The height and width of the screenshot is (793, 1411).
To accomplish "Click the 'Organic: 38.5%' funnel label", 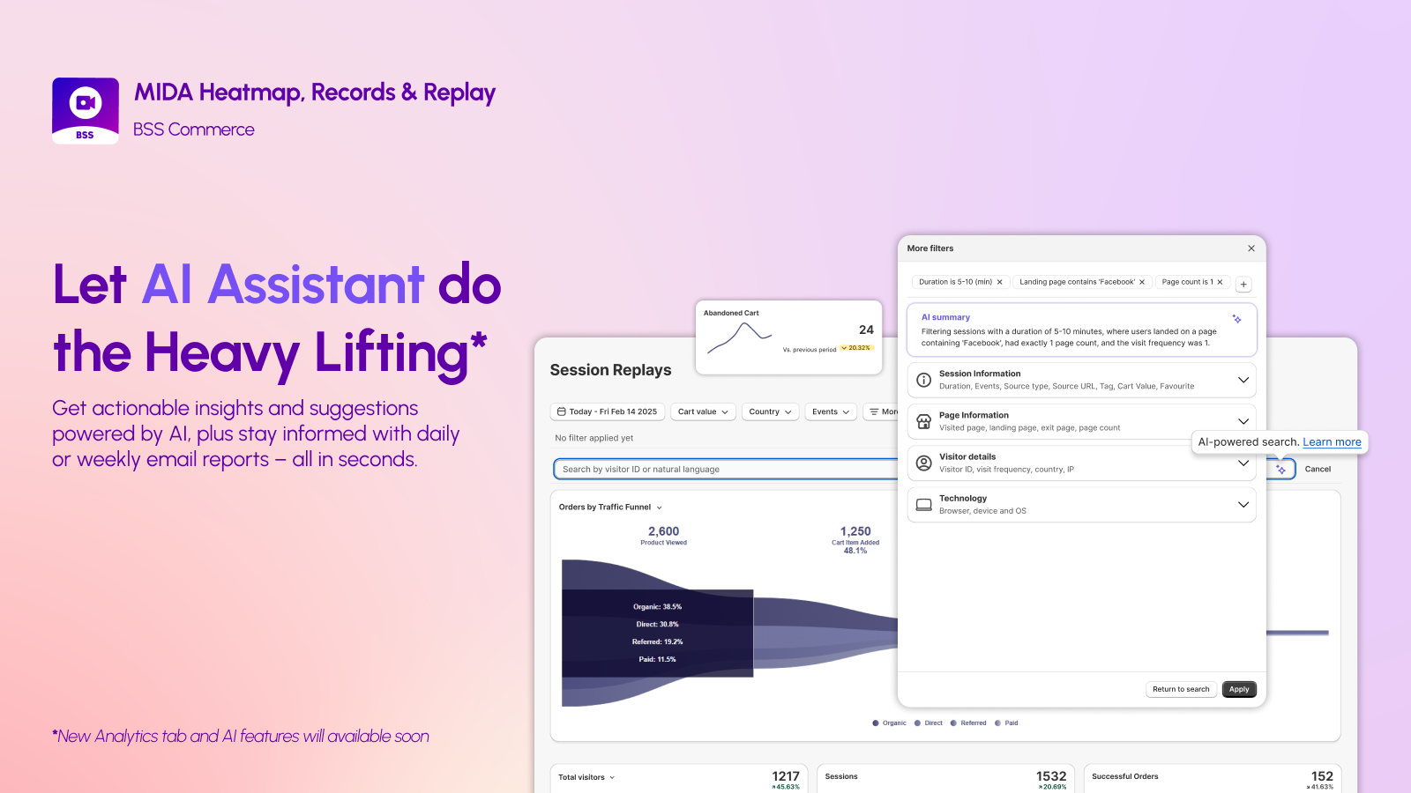I will click(x=657, y=607).
